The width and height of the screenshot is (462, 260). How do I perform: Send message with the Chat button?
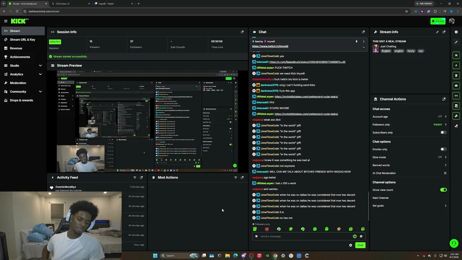pyautogui.click(x=360, y=245)
